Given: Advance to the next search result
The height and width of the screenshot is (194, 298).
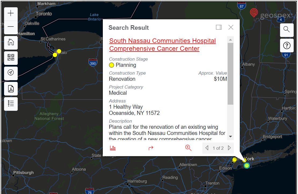Looking at the screenshot, I should (x=229, y=148).
